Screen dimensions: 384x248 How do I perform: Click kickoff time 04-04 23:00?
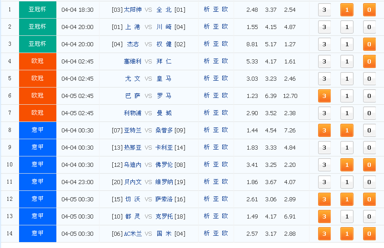[77, 182]
